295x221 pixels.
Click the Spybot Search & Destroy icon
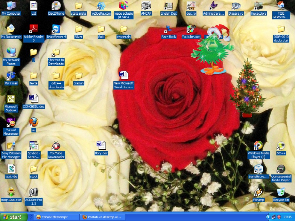coord(34,146)
